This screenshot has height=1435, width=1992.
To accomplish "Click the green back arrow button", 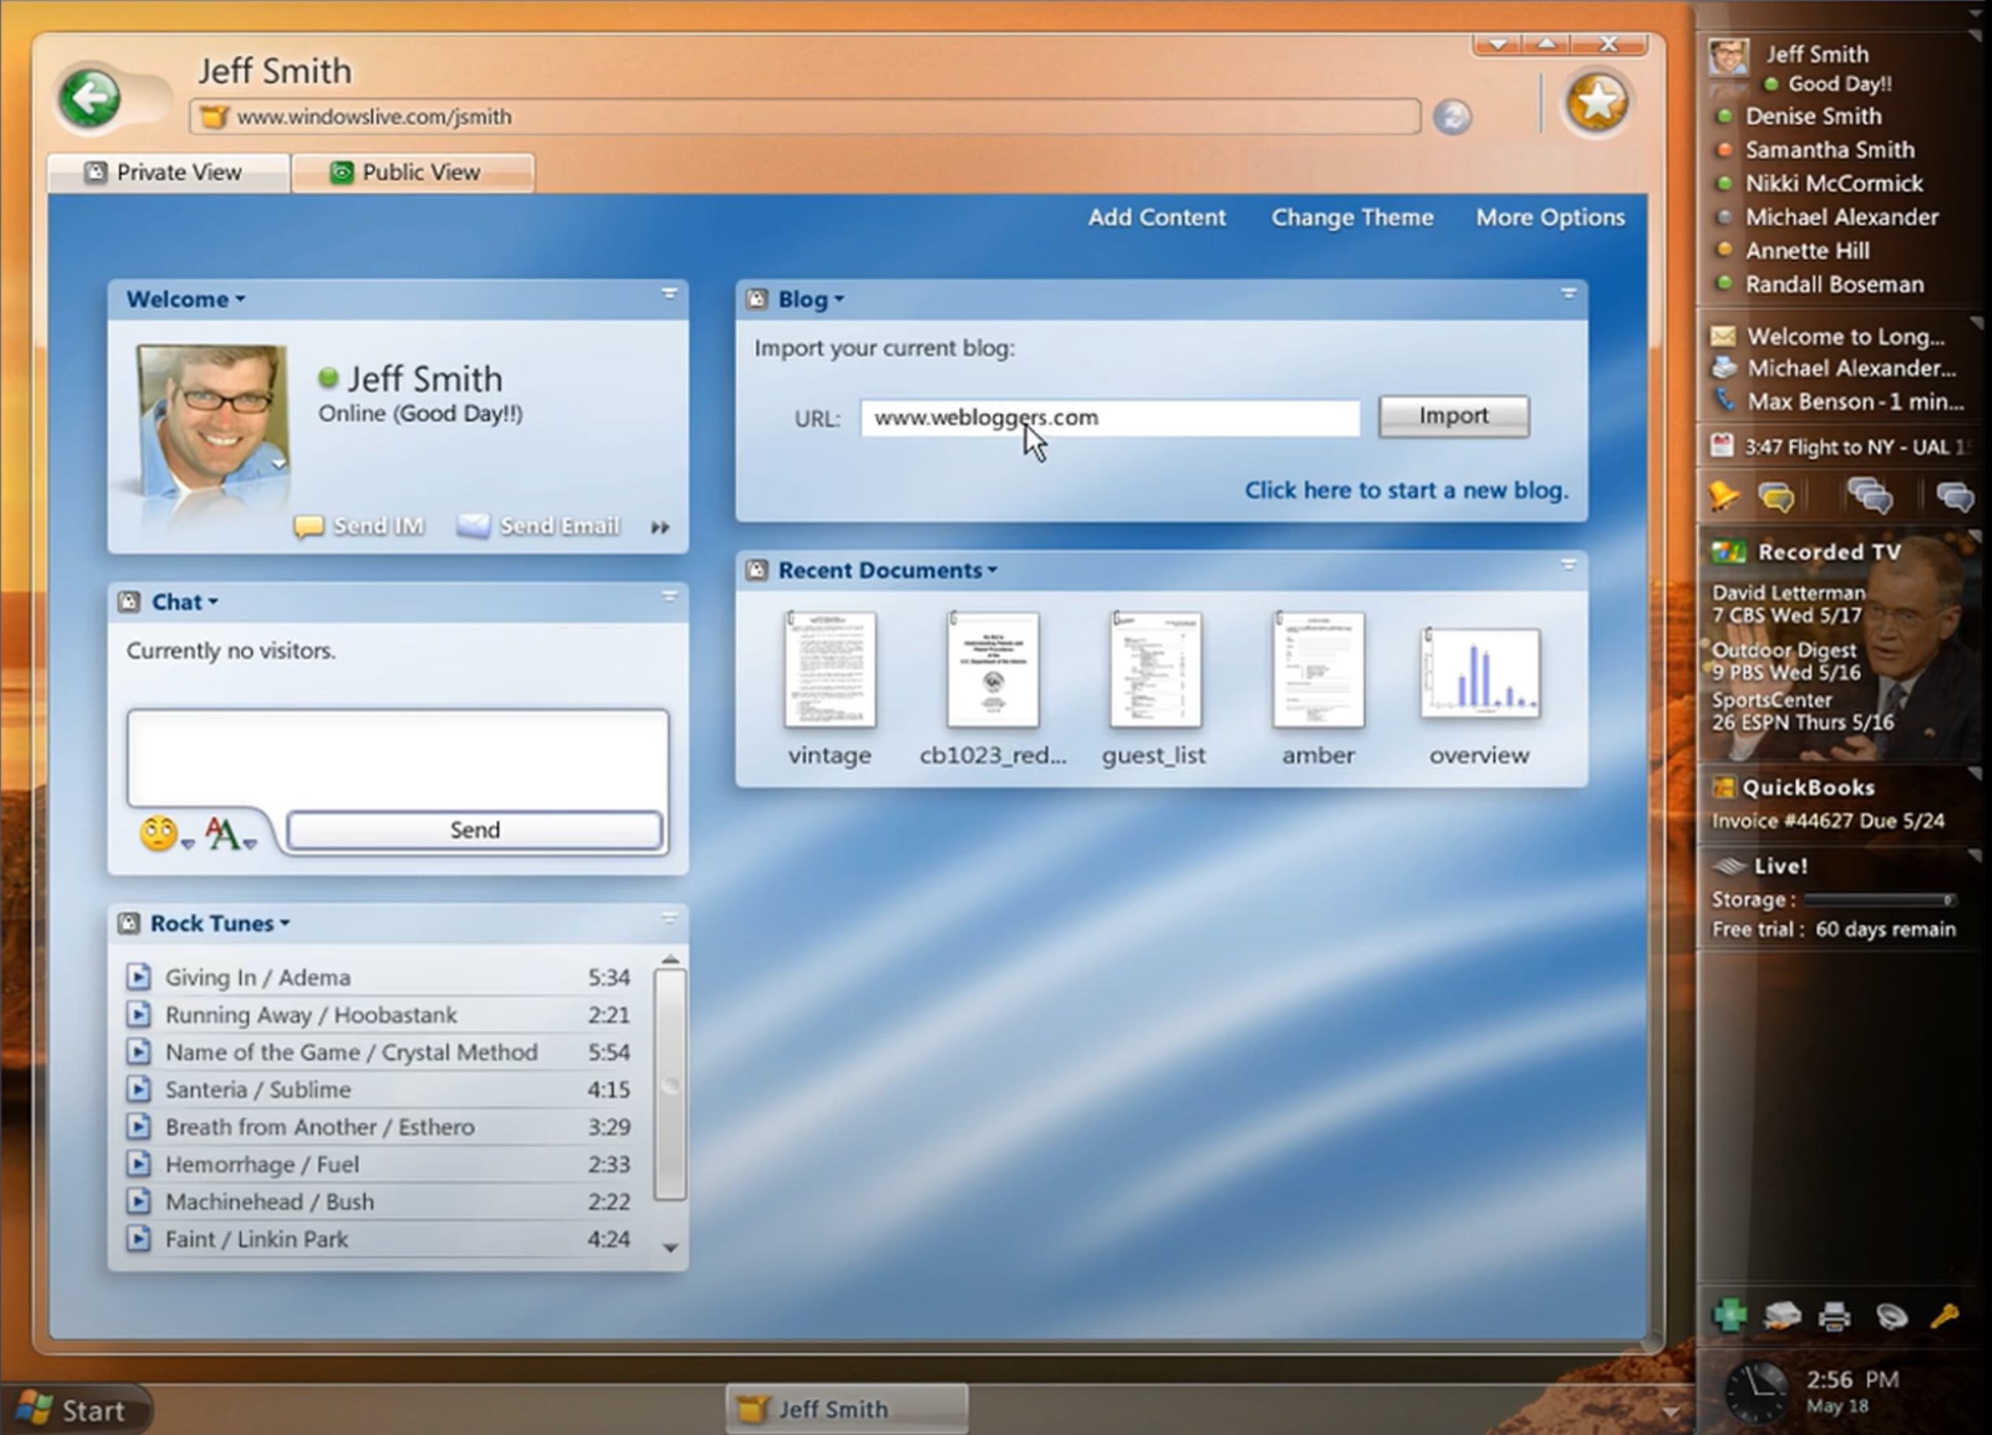I will [89, 99].
